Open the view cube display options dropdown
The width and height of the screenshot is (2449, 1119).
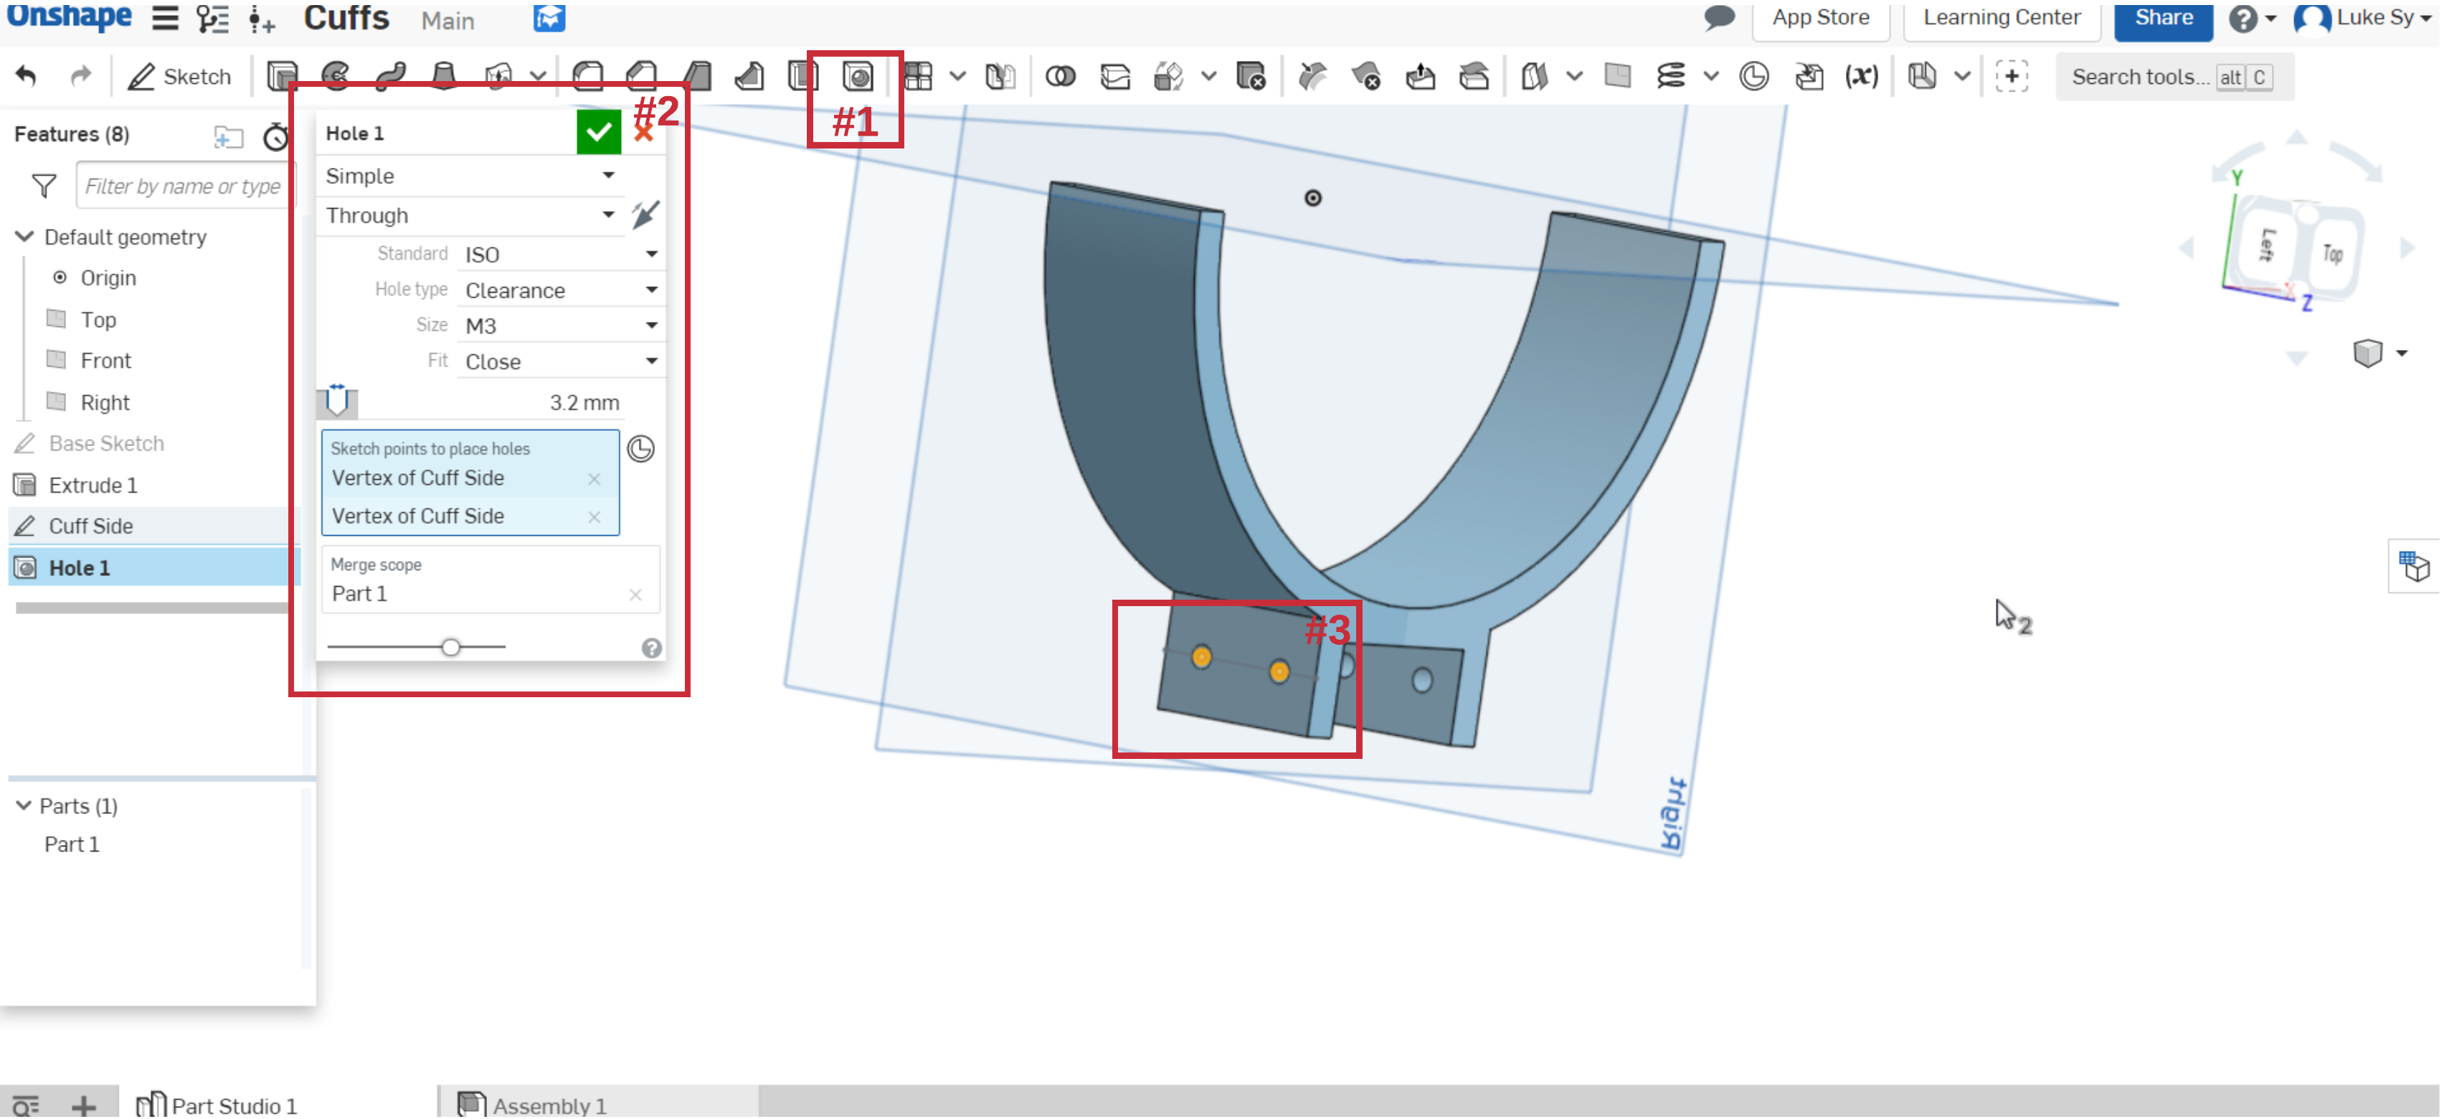click(2402, 354)
